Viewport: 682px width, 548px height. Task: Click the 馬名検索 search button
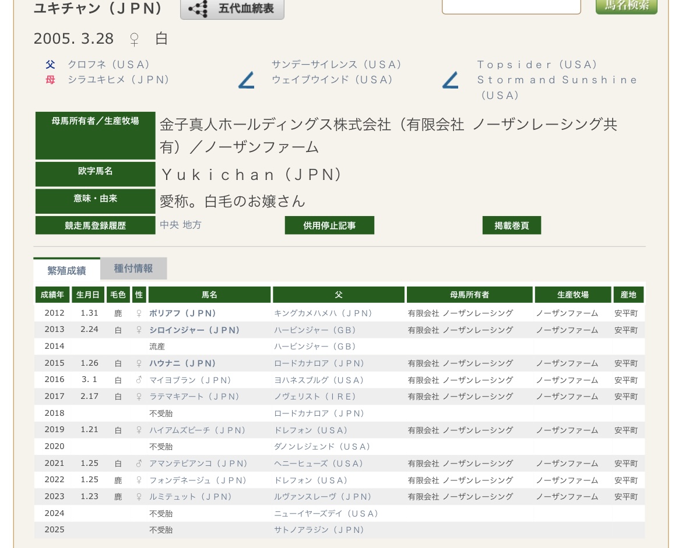point(626,6)
